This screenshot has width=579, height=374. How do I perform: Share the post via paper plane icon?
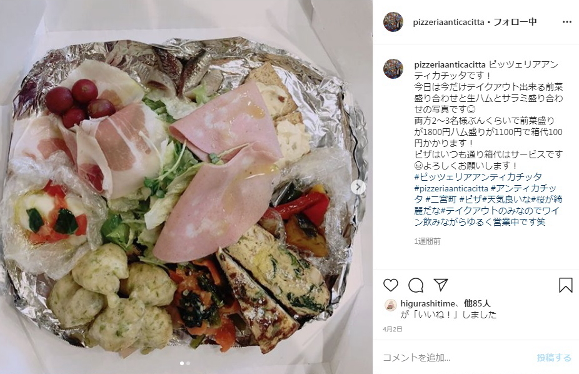pos(441,285)
